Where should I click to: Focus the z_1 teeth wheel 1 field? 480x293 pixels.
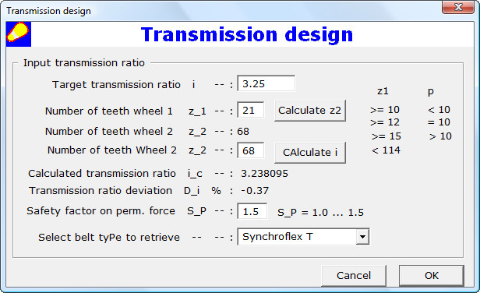tap(250, 110)
